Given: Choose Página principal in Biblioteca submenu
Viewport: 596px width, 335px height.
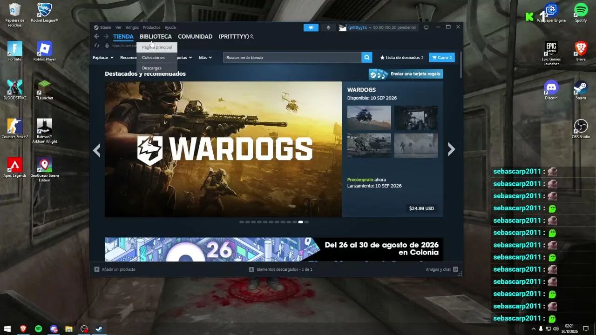Looking at the screenshot, I should (x=157, y=47).
